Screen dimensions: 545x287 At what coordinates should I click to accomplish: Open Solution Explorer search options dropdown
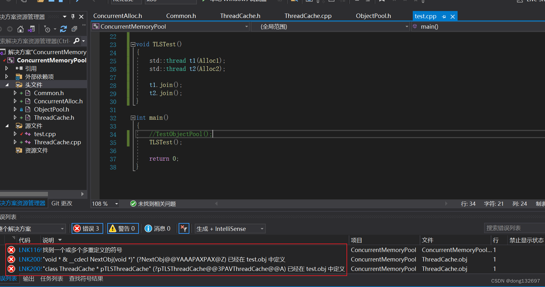83,41
